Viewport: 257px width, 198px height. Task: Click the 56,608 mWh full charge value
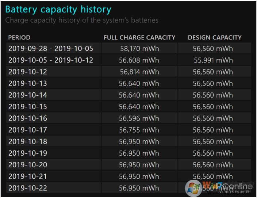[x=139, y=60]
